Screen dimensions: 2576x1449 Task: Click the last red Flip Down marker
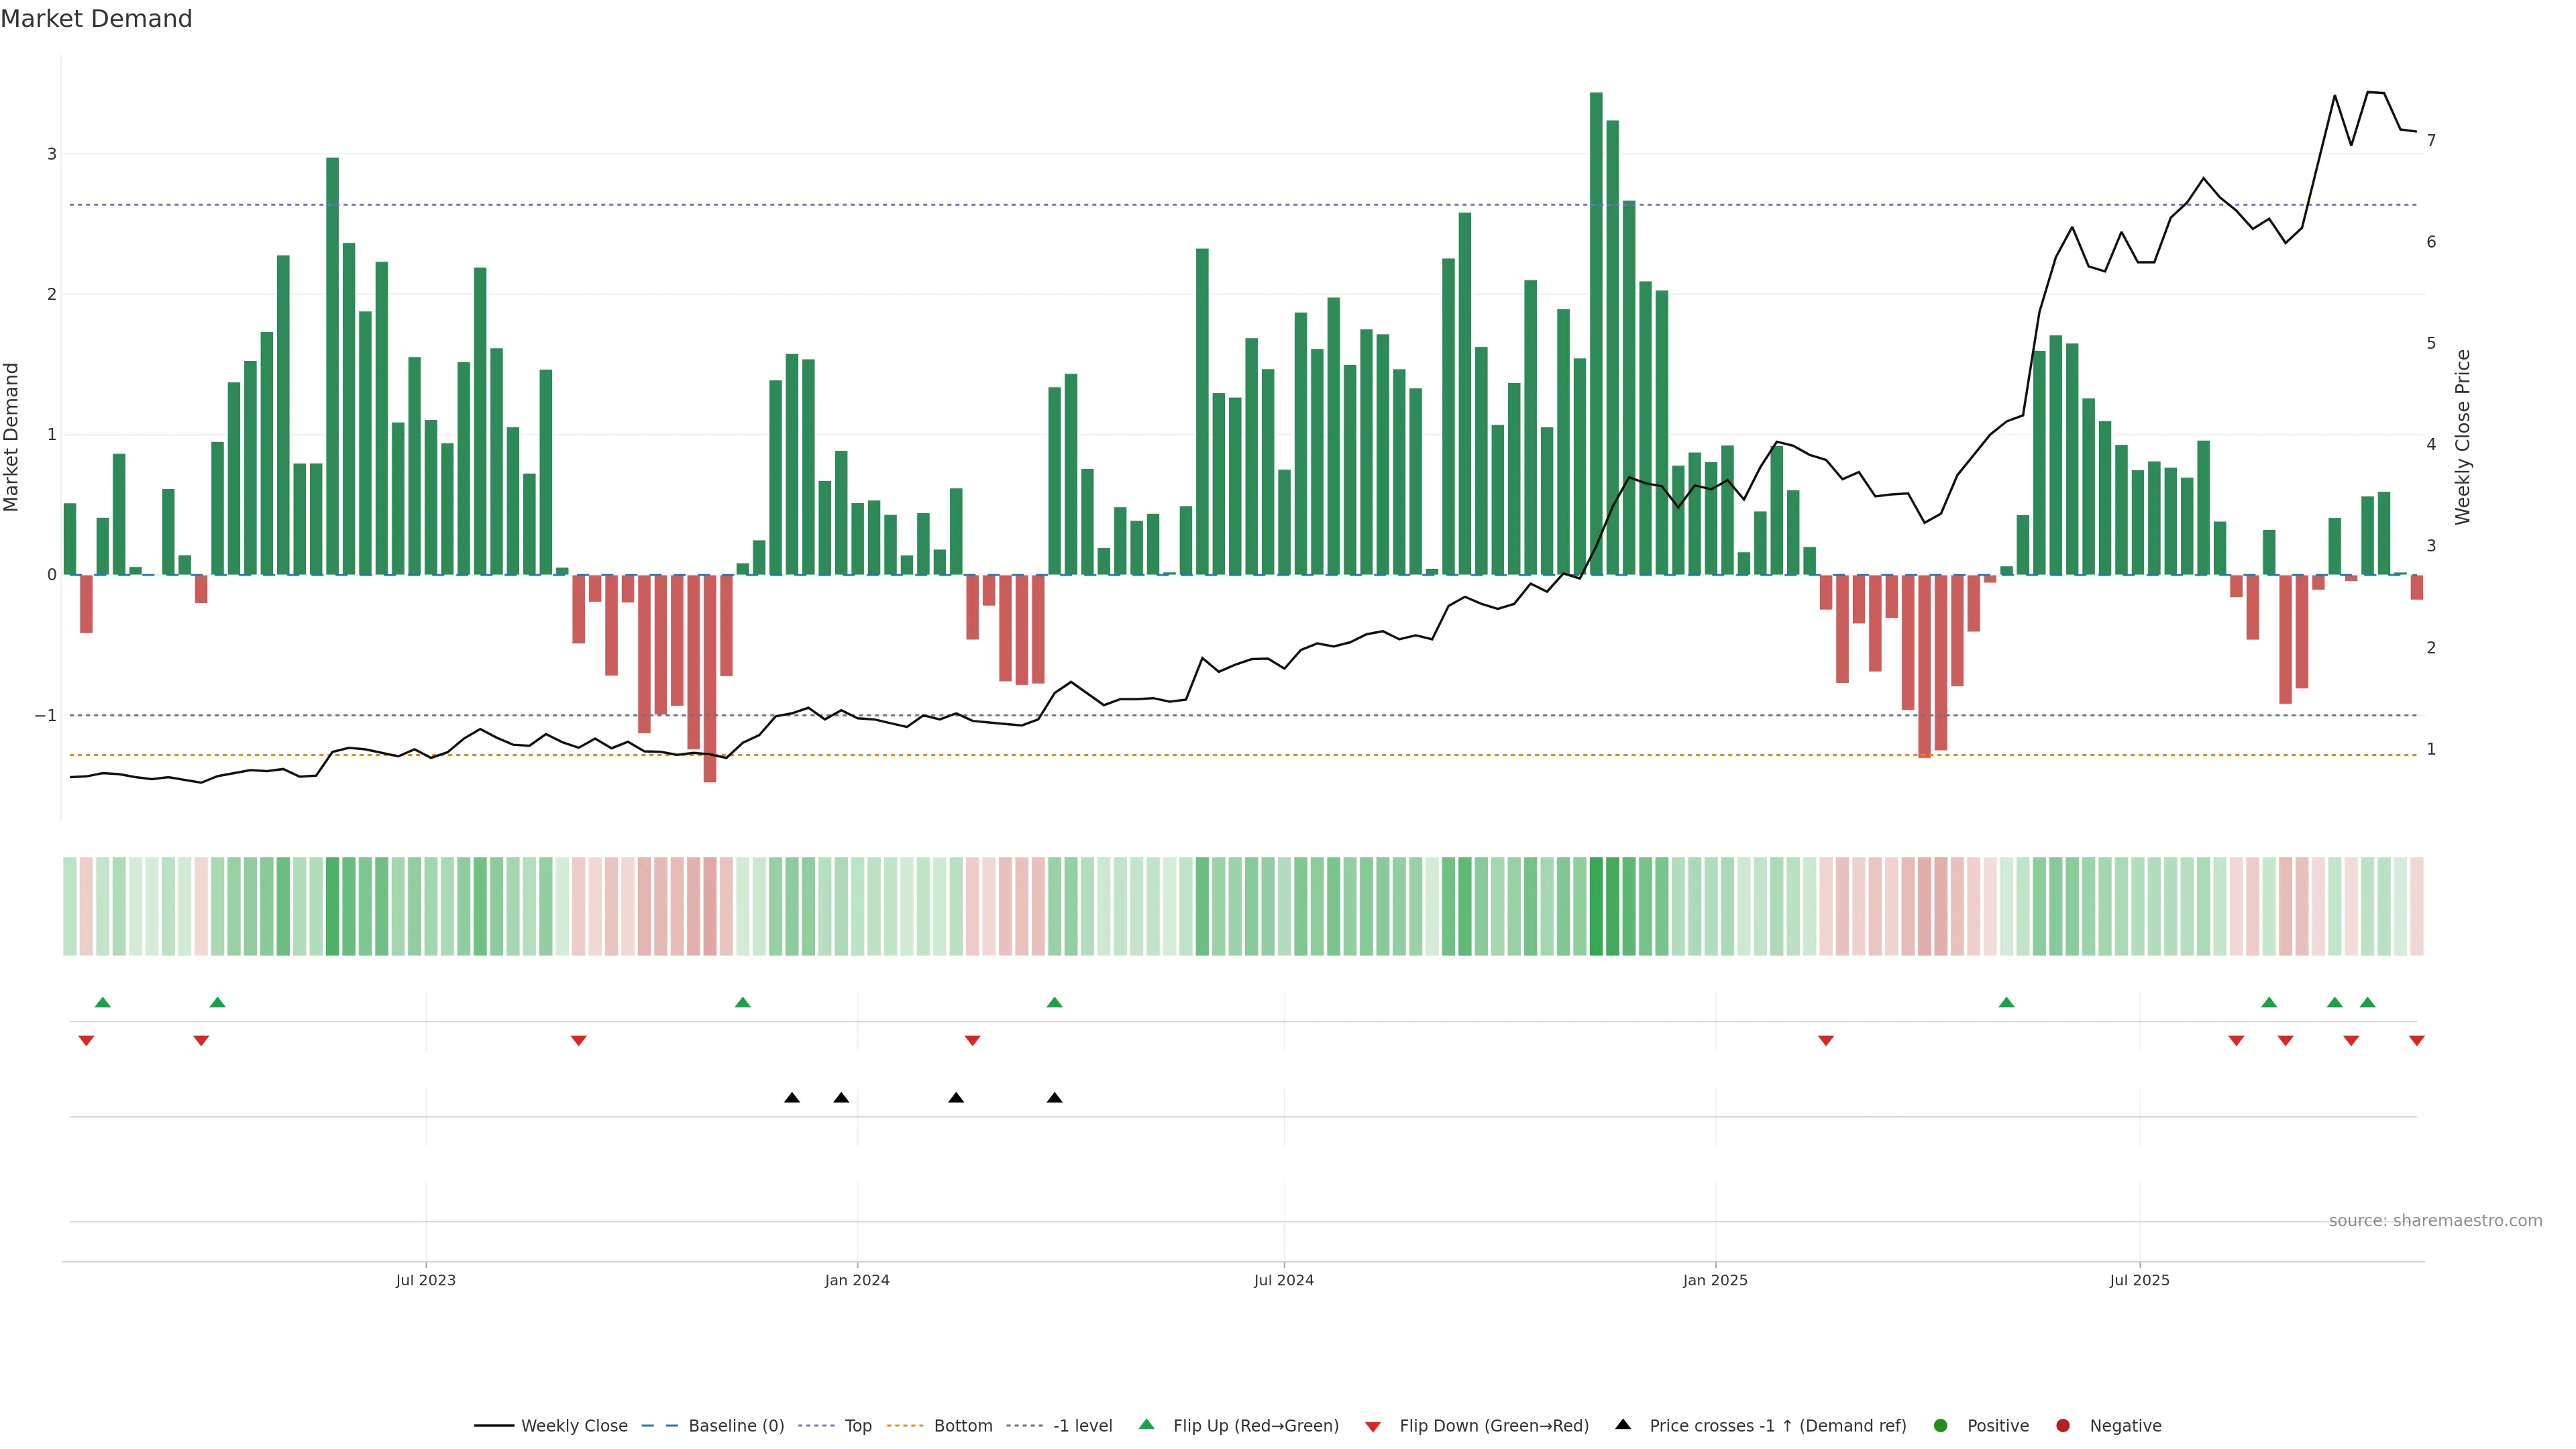click(2417, 1041)
